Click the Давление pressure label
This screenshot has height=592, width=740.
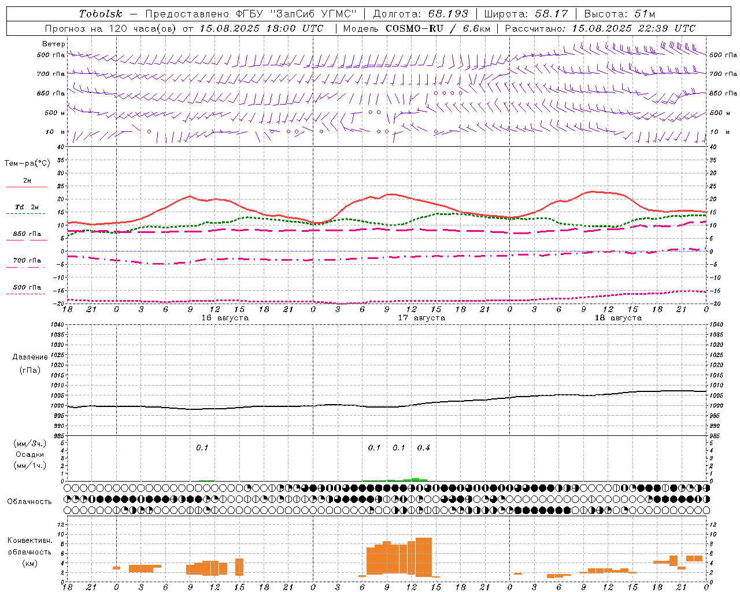coord(30,357)
